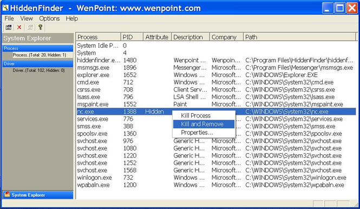Viewport: 360px width, 209px height.
Task: Select the explorer.exe process row
Action: (x=216, y=75)
